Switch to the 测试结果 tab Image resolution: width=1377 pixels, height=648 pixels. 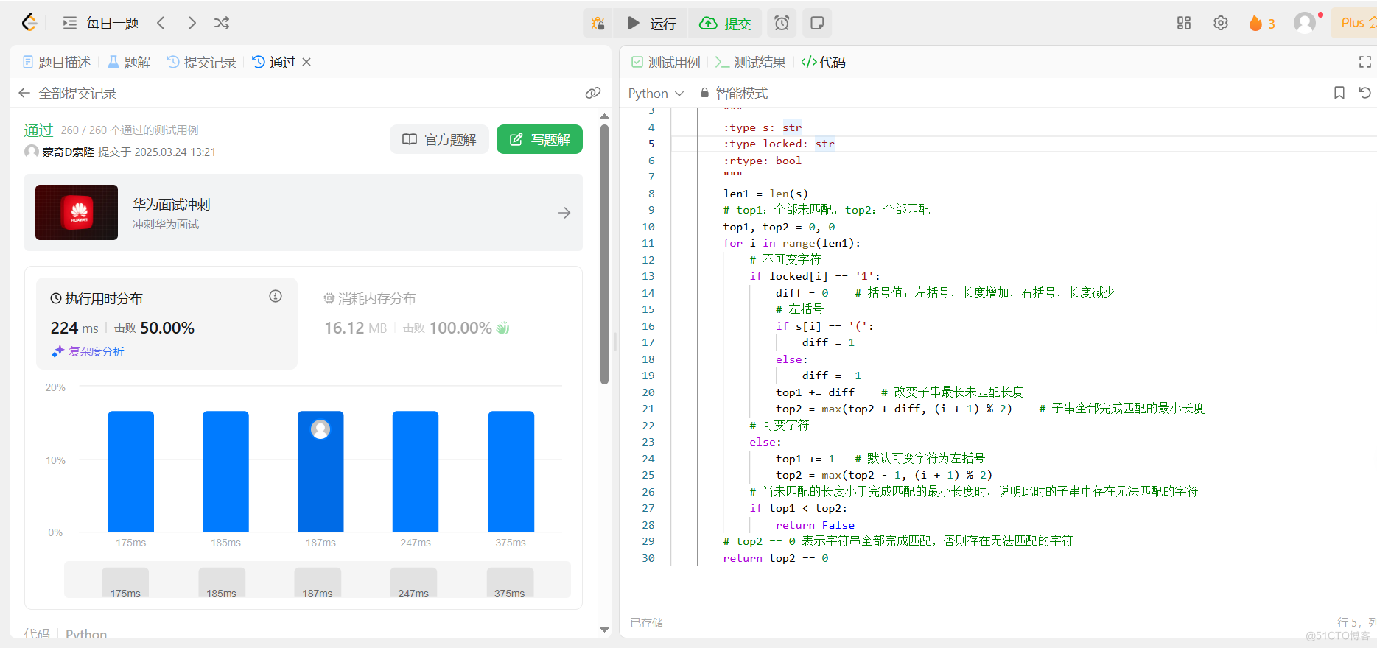point(750,63)
